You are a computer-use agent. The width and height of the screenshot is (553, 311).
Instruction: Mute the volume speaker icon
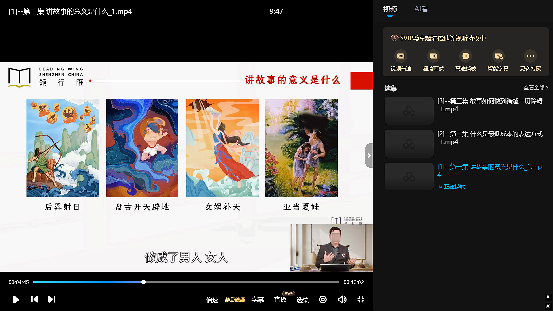click(x=342, y=300)
